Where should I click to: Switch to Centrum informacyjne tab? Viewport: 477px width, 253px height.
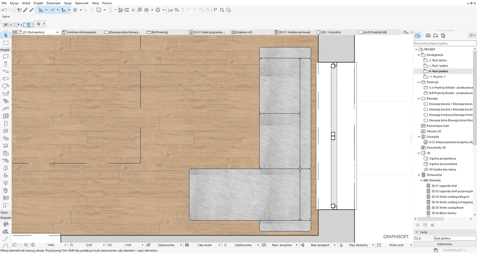81,32
